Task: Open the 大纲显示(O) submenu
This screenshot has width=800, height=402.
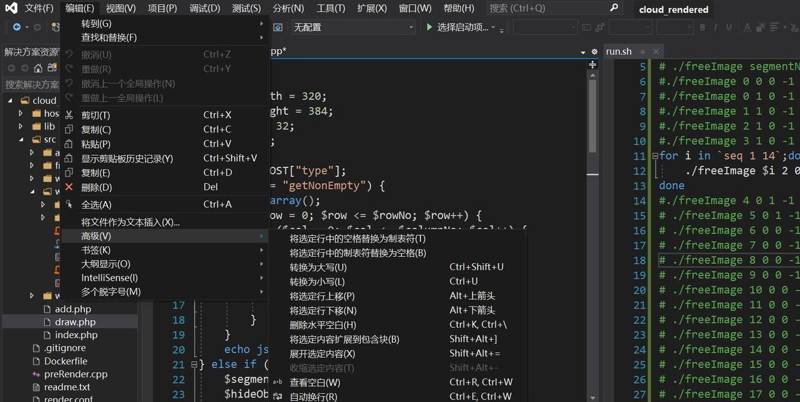Action: pyautogui.click(x=166, y=264)
